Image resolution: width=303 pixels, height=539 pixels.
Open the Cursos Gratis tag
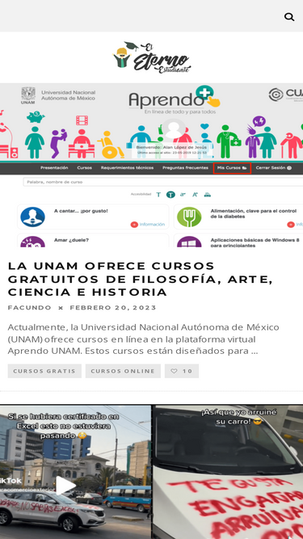click(44, 371)
